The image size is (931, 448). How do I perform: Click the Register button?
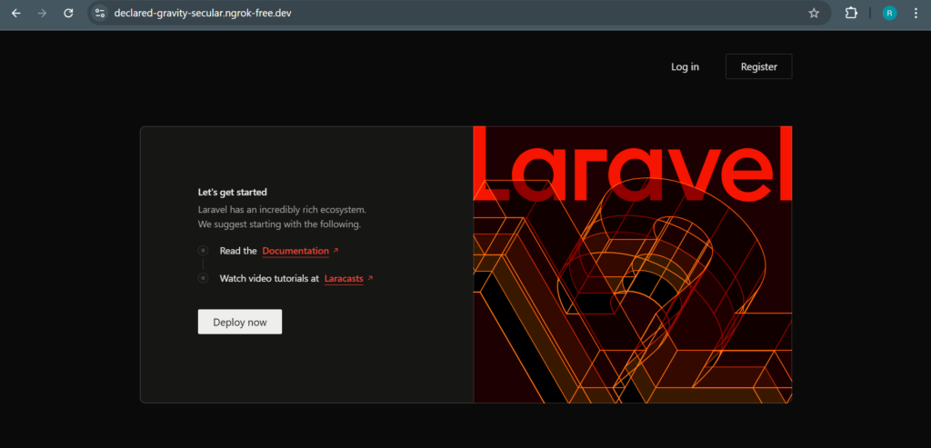[759, 66]
